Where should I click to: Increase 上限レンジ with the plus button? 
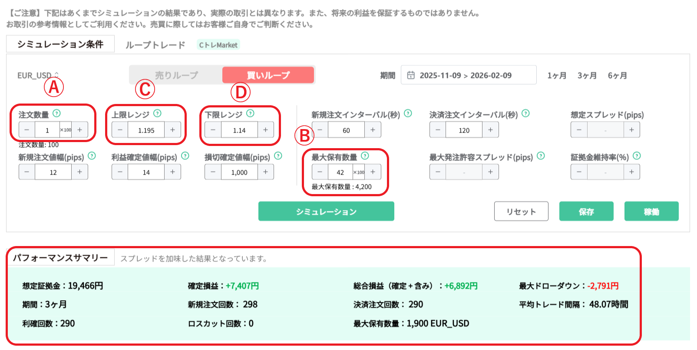tap(172, 130)
